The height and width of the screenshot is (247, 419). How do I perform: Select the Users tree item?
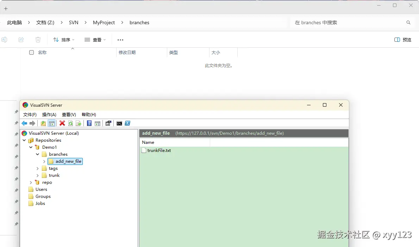[x=41, y=189]
